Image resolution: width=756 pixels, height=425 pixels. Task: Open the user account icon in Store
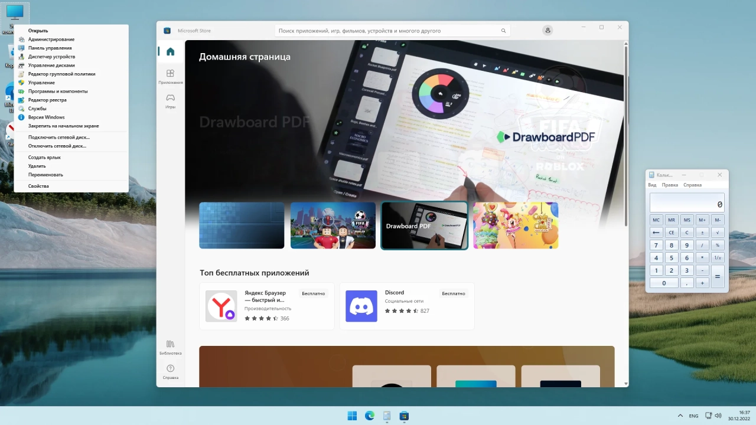(548, 30)
